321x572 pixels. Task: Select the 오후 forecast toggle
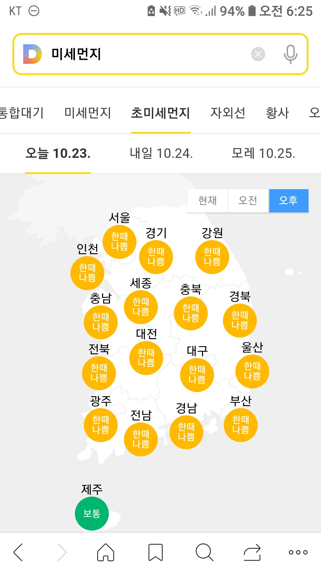pos(288,200)
